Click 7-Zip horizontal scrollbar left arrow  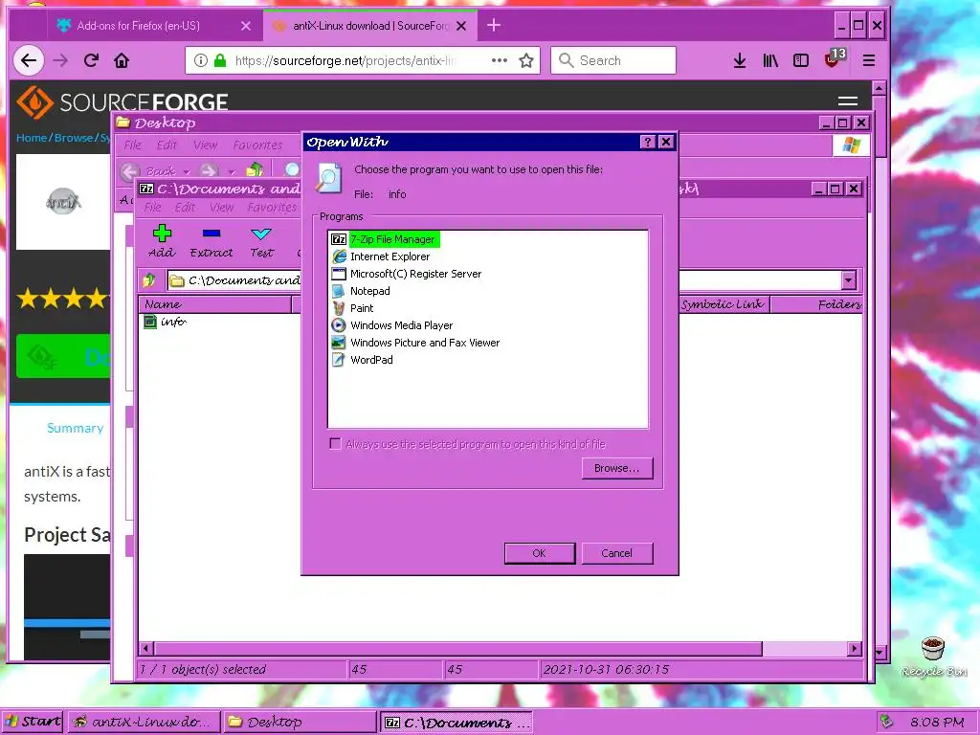click(x=146, y=649)
